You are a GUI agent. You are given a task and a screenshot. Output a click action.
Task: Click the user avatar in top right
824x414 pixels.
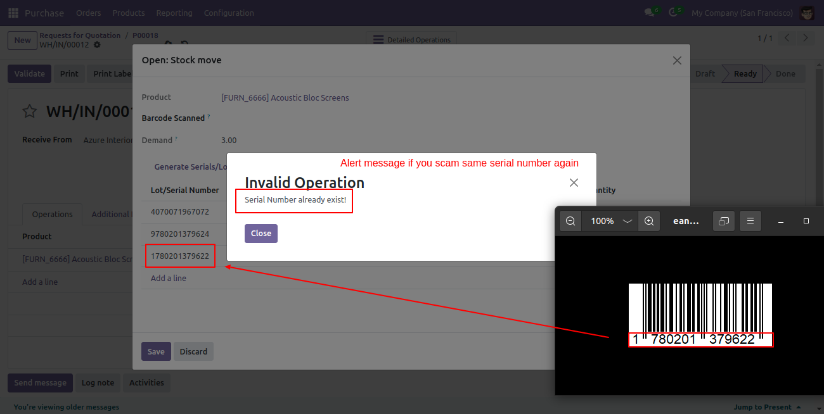click(807, 13)
